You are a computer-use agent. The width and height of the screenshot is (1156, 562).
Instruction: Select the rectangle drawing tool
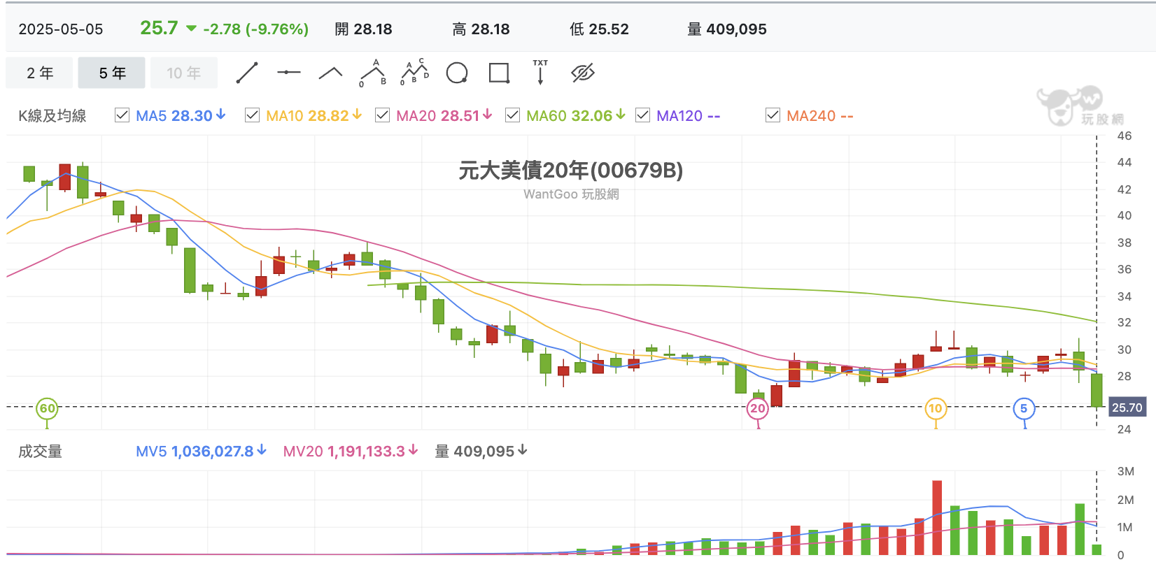click(499, 73)
